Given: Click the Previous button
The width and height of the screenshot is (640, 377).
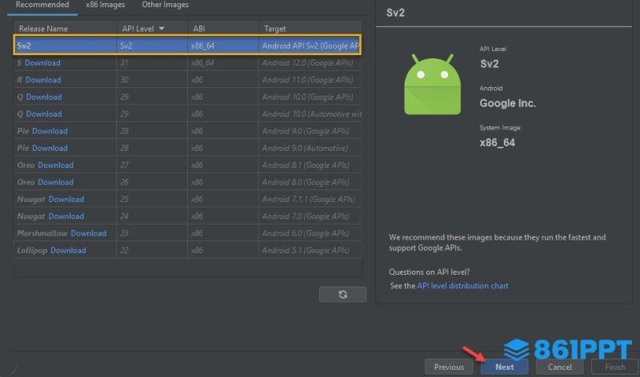Looking at the screenshot, I should click(449, 367).
